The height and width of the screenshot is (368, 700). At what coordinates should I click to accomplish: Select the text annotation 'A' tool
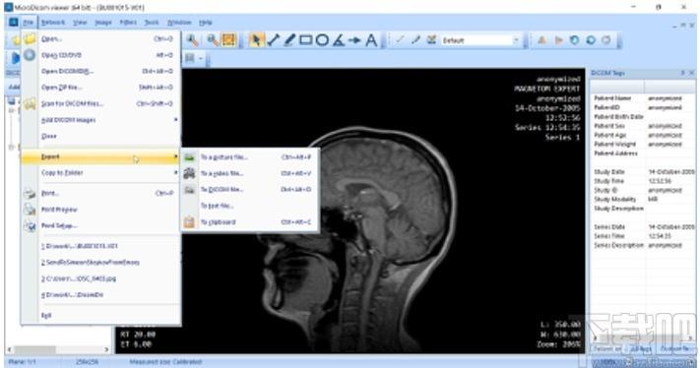tap(371, 40)
